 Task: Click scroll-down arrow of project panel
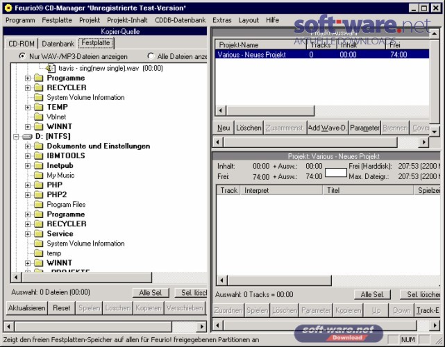click(435, 132)
